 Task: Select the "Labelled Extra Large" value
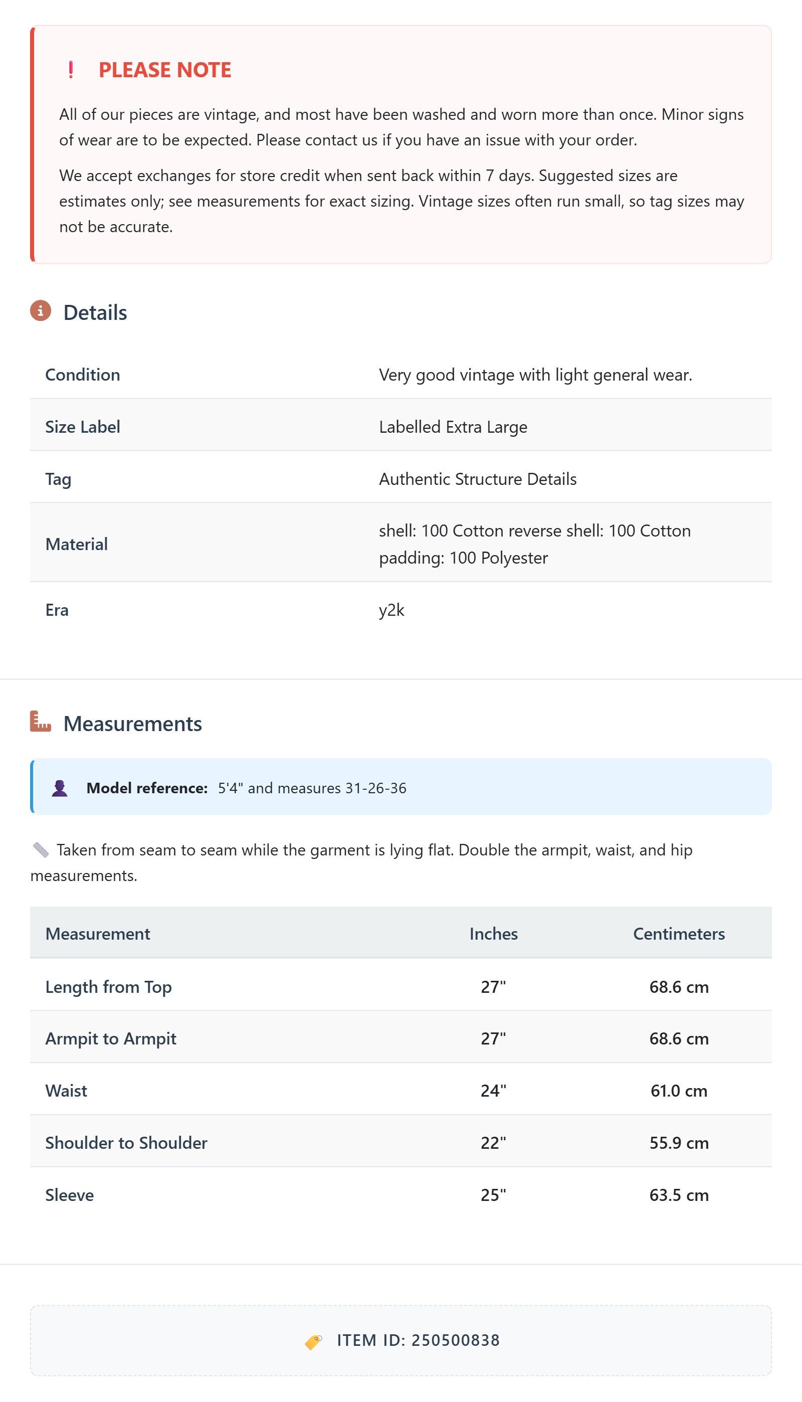point(453,427)
